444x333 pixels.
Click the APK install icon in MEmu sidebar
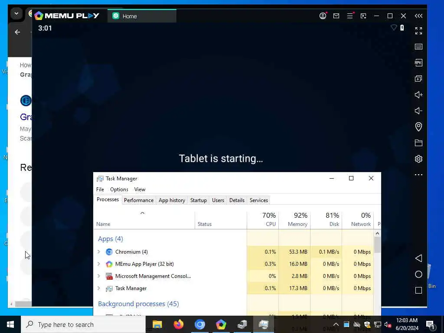418,62
